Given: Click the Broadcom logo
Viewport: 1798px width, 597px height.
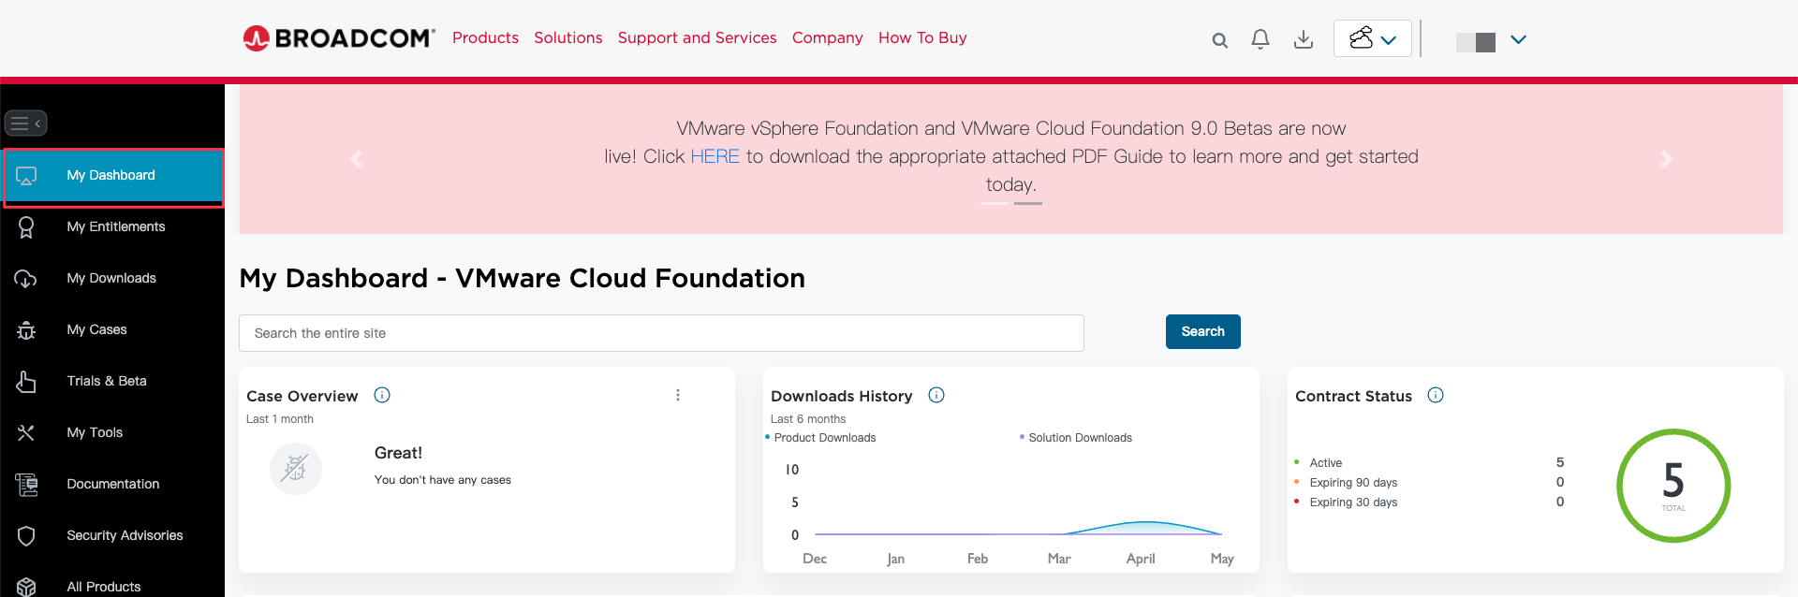Looking at the screenshot, I should pyautogui.click(x=339, y=38).
